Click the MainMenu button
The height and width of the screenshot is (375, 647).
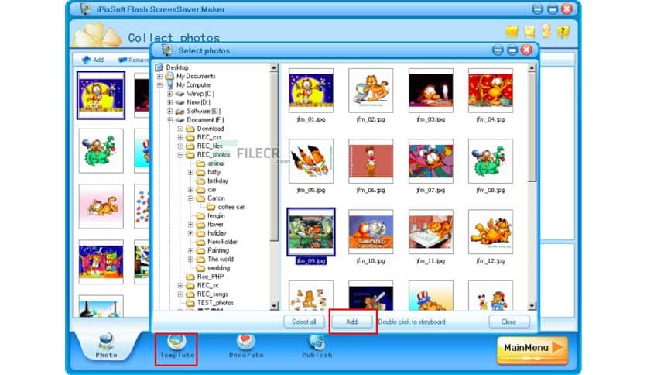(x=532, y=349)
